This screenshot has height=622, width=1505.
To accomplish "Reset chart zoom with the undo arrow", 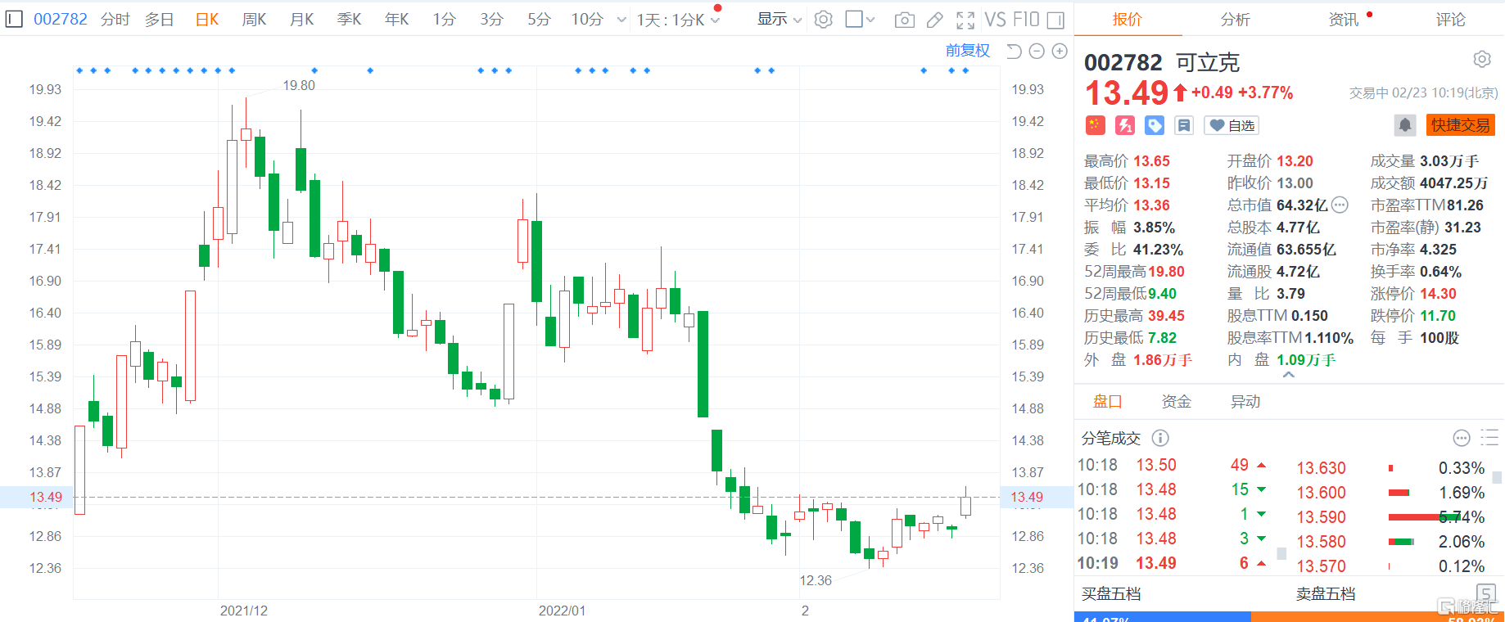I will coord(1014,52).
